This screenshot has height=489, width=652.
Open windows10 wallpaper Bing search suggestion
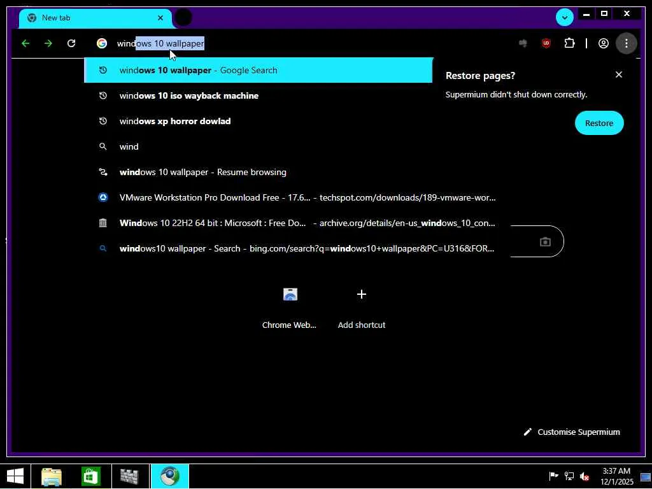point(297,248)
